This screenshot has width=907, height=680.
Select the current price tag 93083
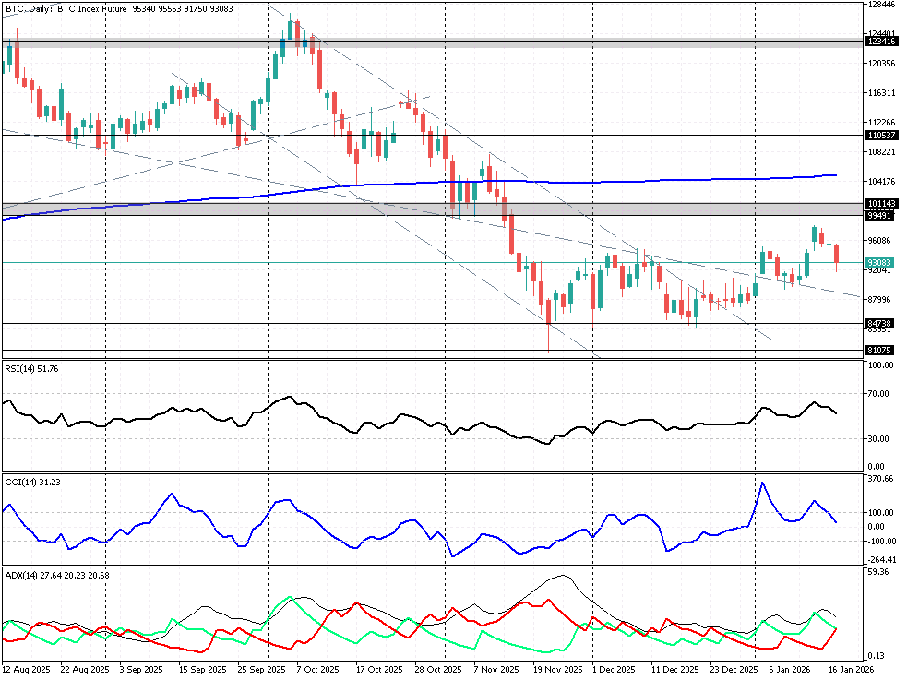point(878,263)
